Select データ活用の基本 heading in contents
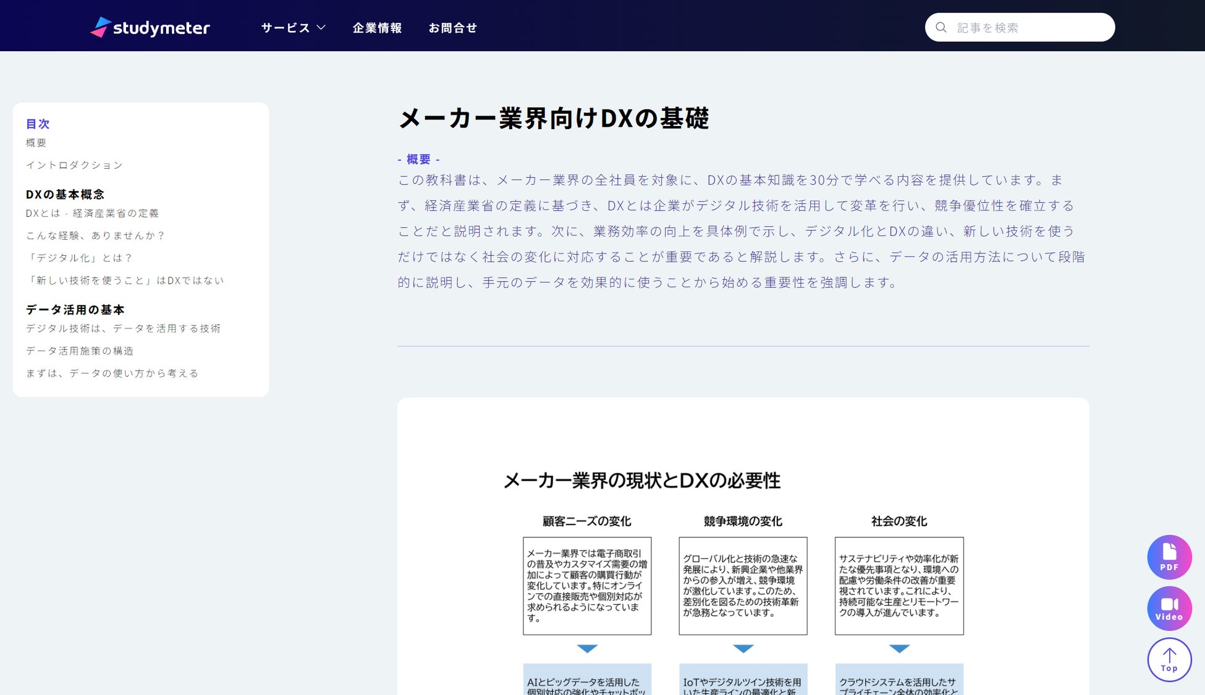 point(75,310)
